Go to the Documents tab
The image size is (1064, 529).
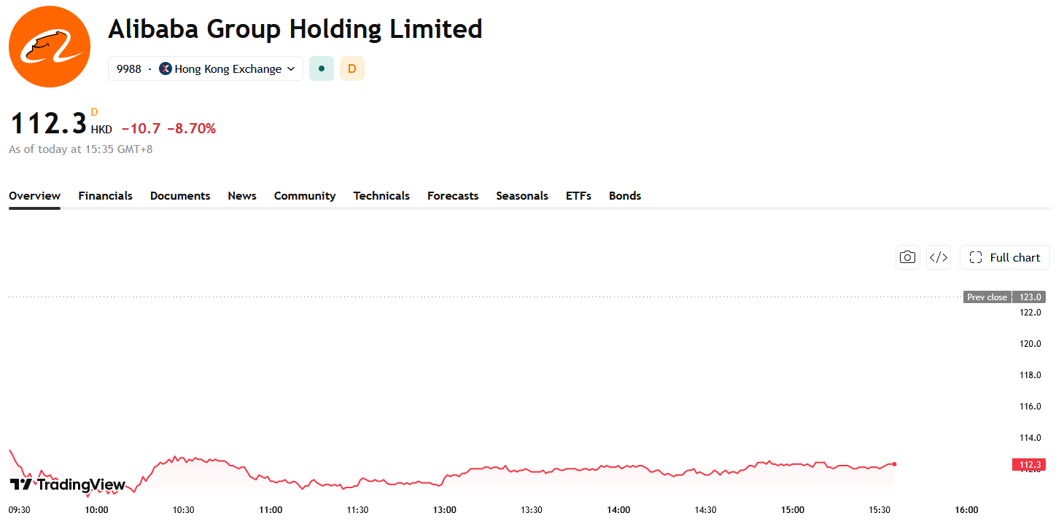coord(180,195)
